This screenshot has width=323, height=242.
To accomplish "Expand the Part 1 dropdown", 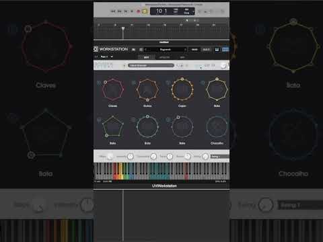I will [x=107, y=57].
